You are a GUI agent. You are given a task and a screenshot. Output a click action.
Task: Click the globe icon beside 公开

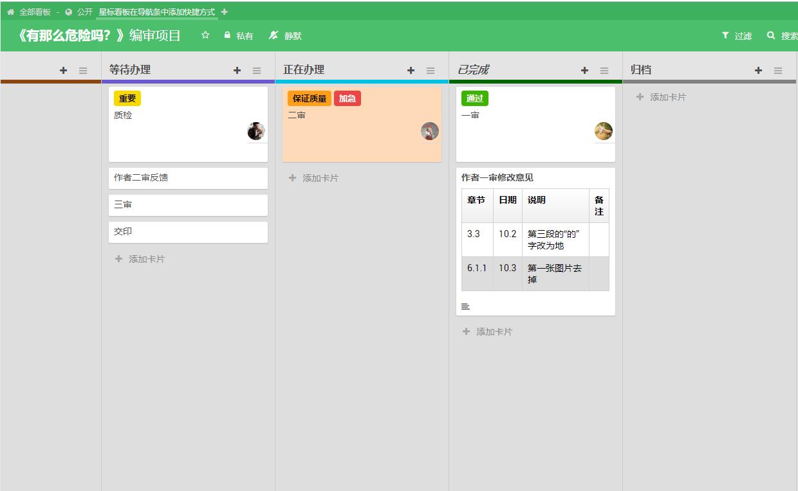(69, 12)
